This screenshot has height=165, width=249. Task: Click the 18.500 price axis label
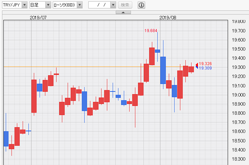[239, 141]
